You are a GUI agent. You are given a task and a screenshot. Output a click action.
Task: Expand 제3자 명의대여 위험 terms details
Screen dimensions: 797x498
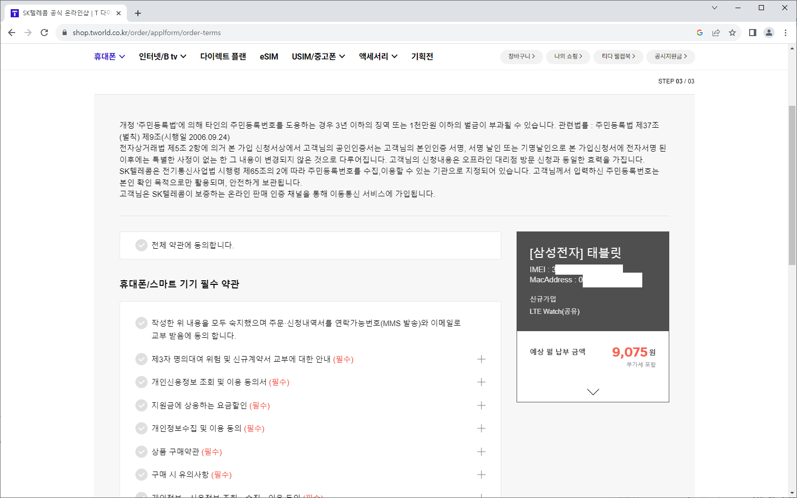481,359
